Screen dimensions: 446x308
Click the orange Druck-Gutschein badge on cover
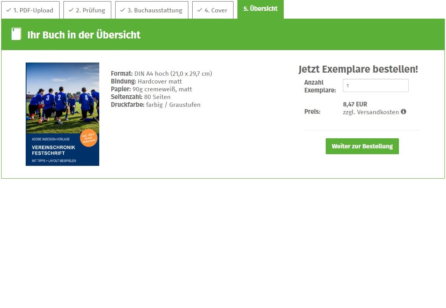(88, 138)
